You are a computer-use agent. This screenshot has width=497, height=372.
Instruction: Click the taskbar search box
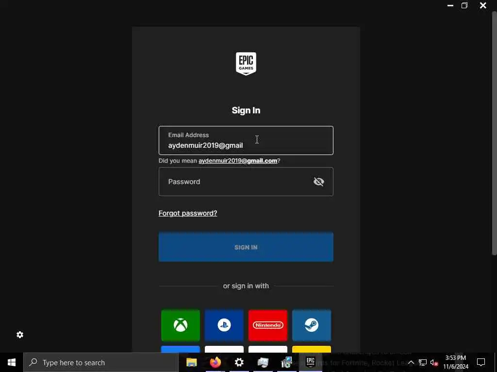101,362
